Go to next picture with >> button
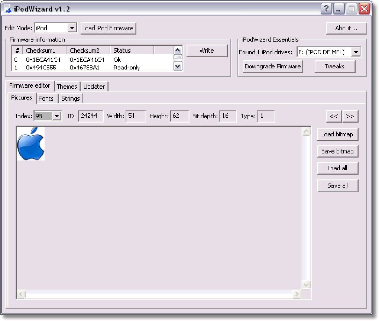This screenshot has height=321, width=379. pyautogui.click(x=350, y=116)
